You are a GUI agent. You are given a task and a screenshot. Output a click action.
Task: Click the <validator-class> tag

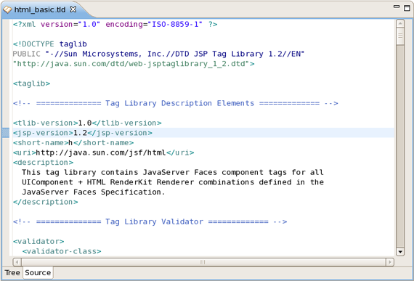pos(62,251)
